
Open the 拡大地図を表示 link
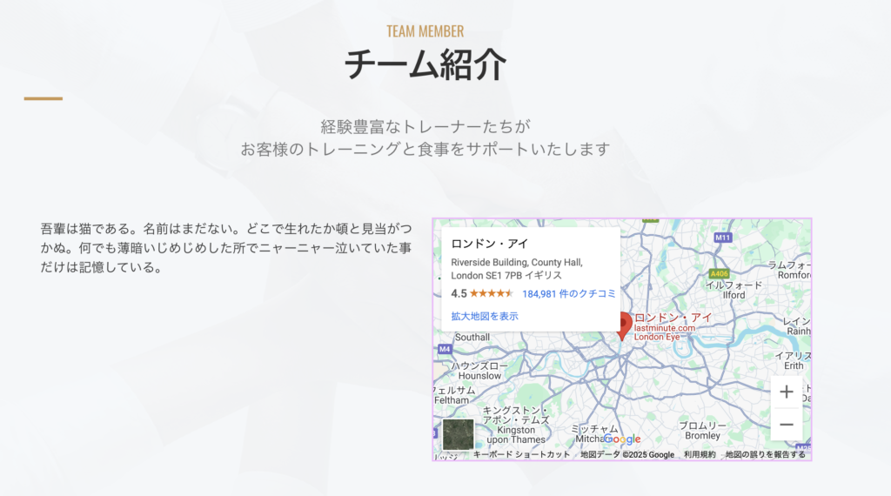pyautogui.click(x=485, y=316)
